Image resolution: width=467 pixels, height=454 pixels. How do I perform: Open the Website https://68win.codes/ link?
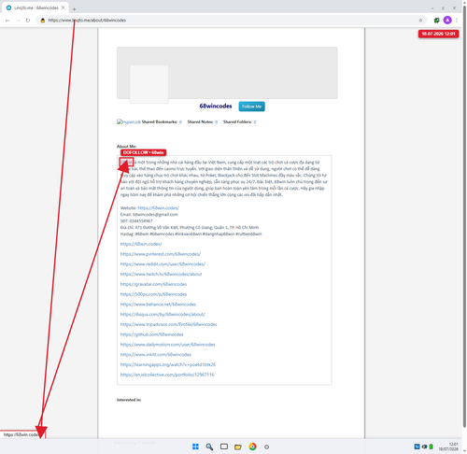tap(158, 208)
